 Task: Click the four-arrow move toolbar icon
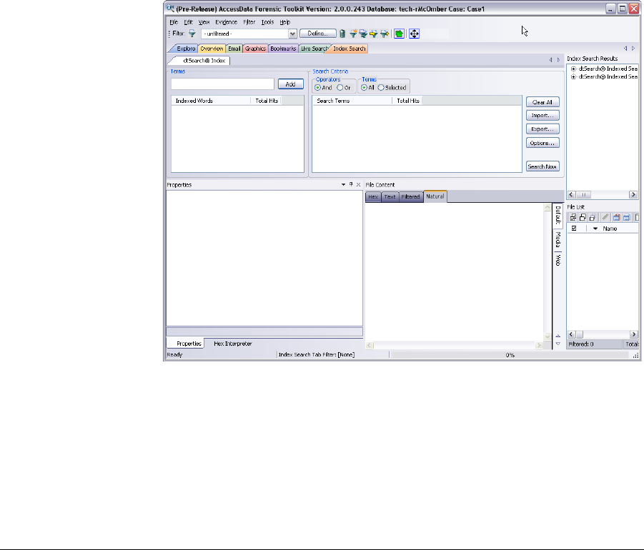tap(414, 34)
